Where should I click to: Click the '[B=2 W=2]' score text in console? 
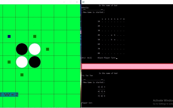[86, 58]
